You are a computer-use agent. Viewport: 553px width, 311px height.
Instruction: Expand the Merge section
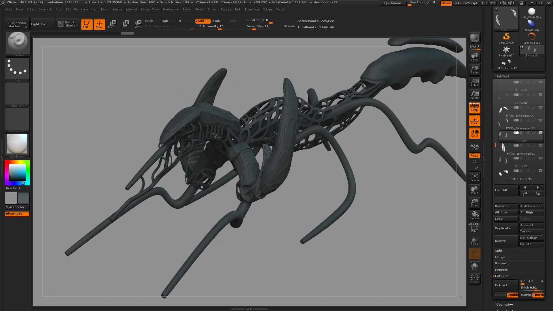tap(500, 257)
